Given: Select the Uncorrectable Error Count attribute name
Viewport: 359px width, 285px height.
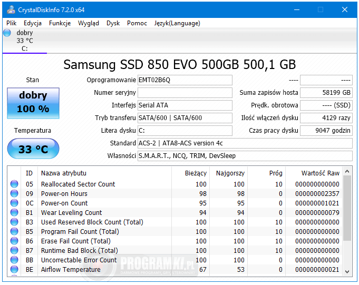Looking at the screenshot, I should coord(79,260).
